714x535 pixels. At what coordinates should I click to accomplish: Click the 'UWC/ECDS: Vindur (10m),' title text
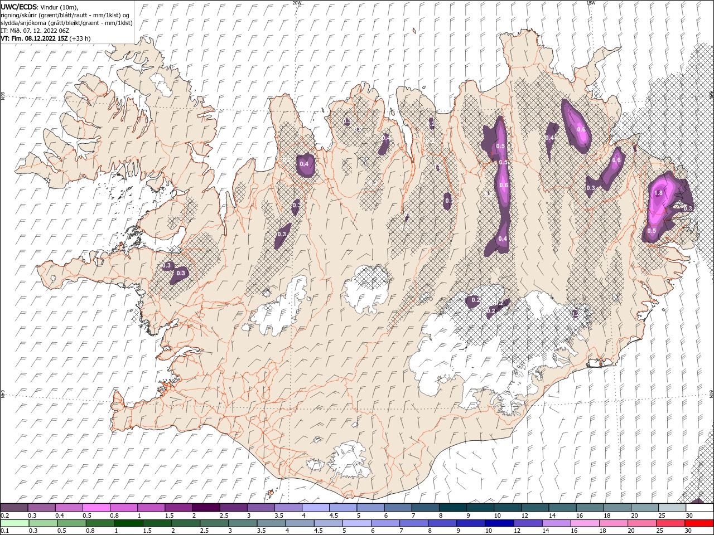point(40,7)
